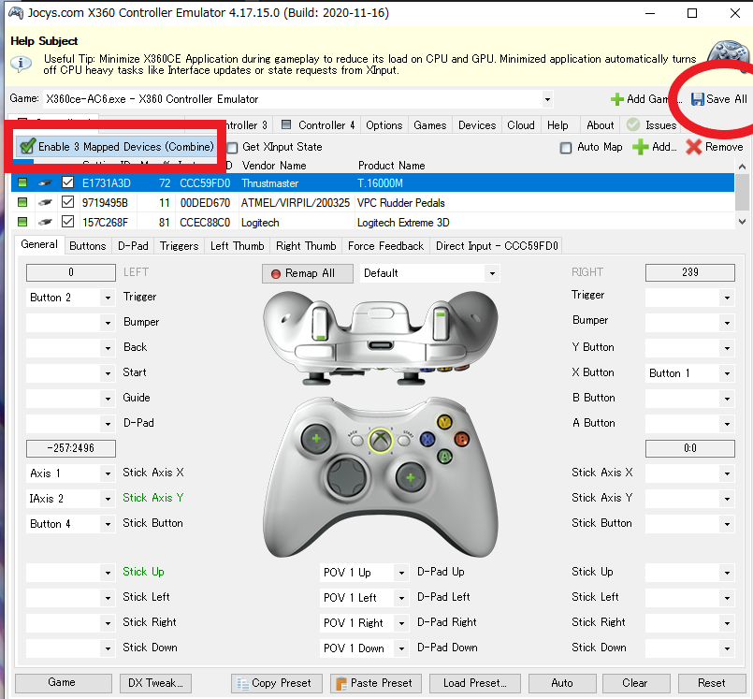Uncheck the Logitech Extreme 3D row checkbox
Viewport: 753px width, 699px height.
tap(67, 222)
